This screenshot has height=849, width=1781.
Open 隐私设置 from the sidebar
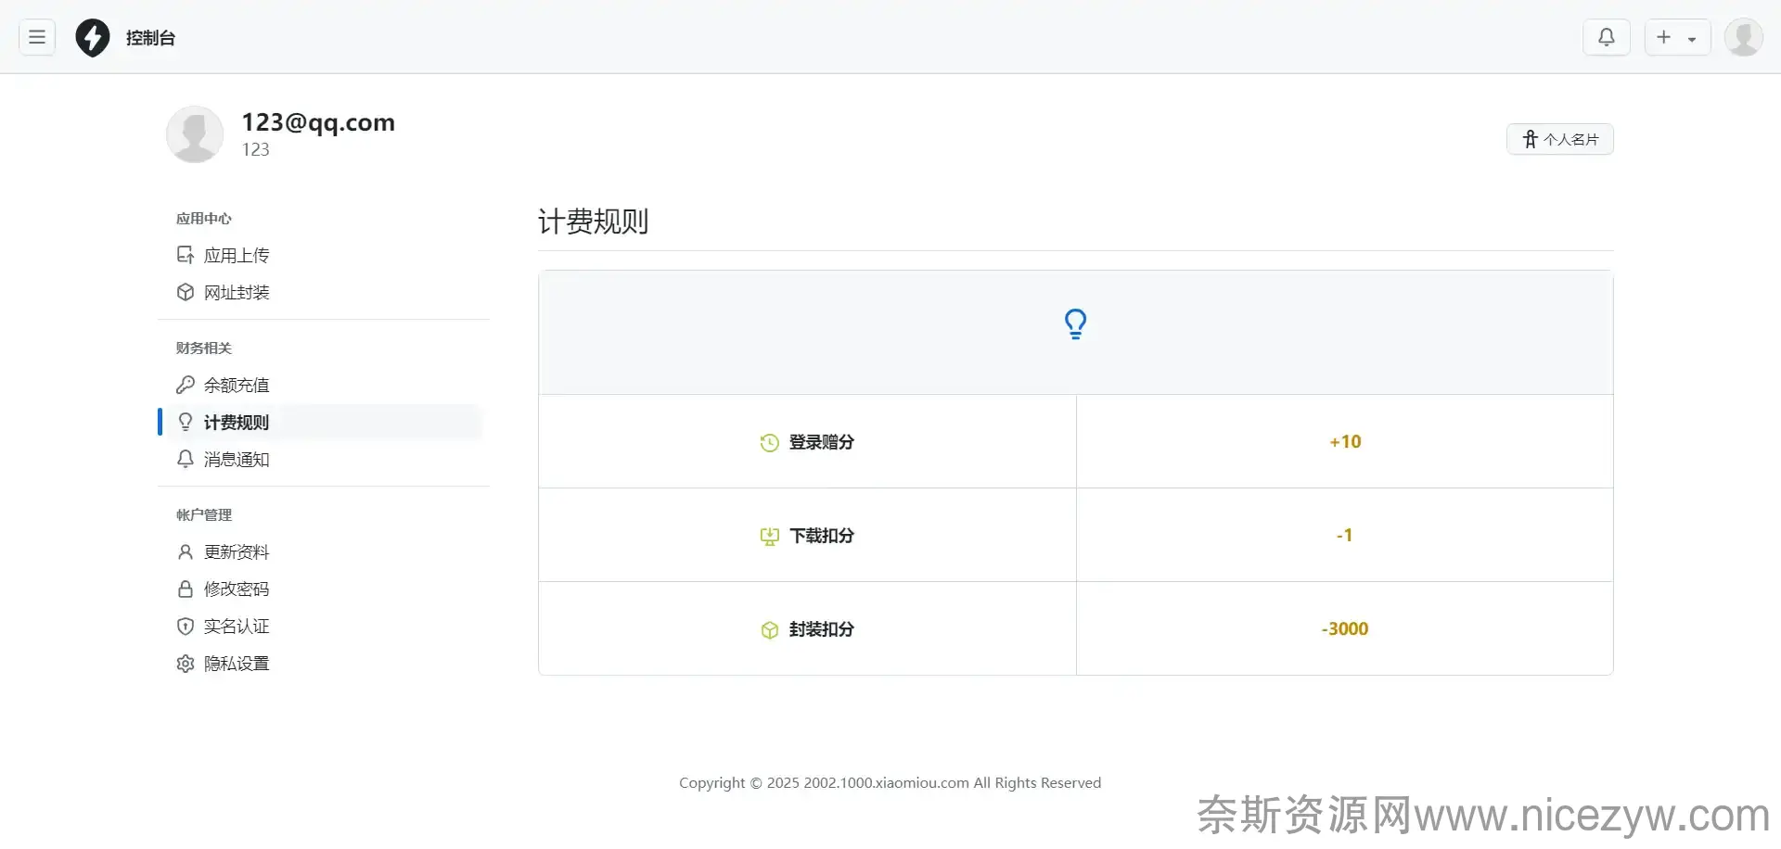pyautogui.click(x=236, y=663)
